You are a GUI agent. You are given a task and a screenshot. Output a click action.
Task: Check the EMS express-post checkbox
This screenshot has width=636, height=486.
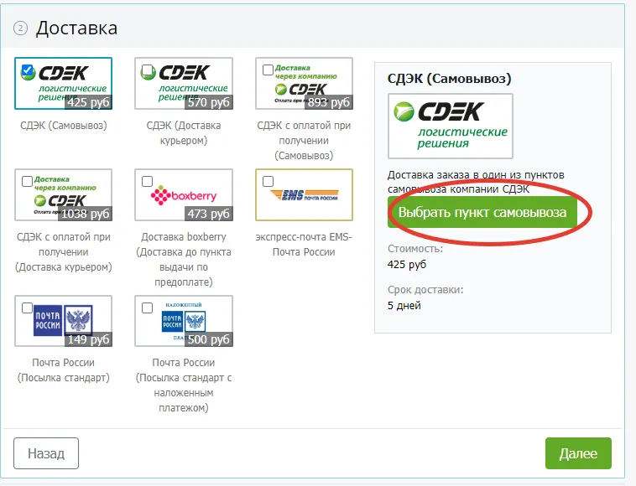click(268, 181)
